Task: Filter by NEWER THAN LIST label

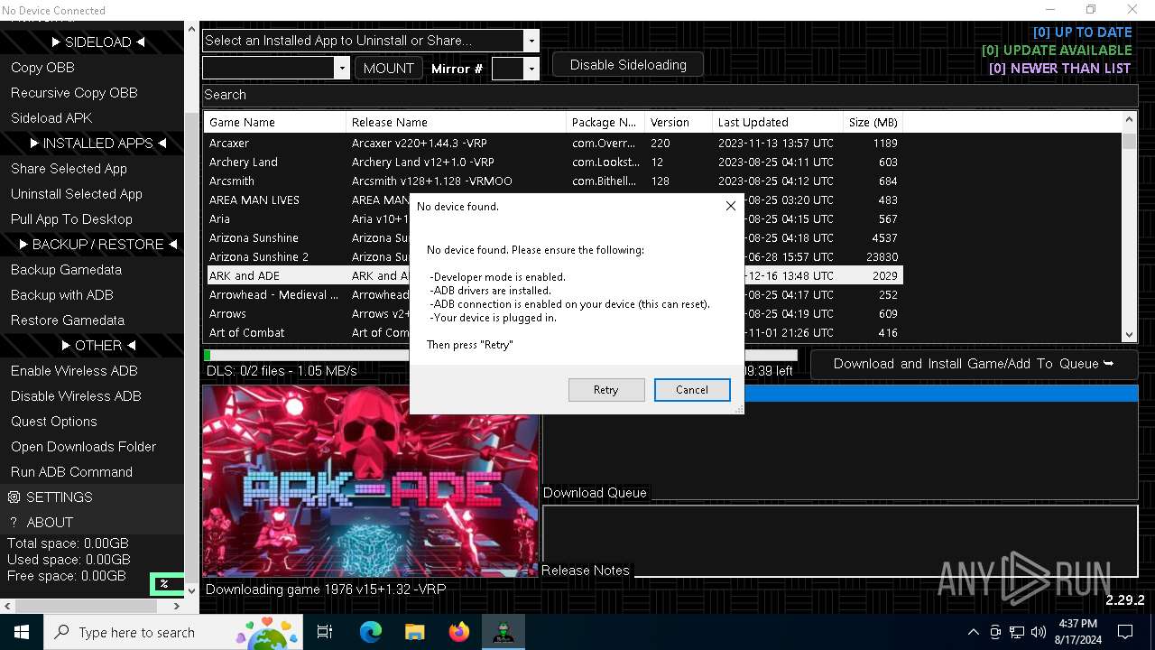Action: coord(1060,69)
